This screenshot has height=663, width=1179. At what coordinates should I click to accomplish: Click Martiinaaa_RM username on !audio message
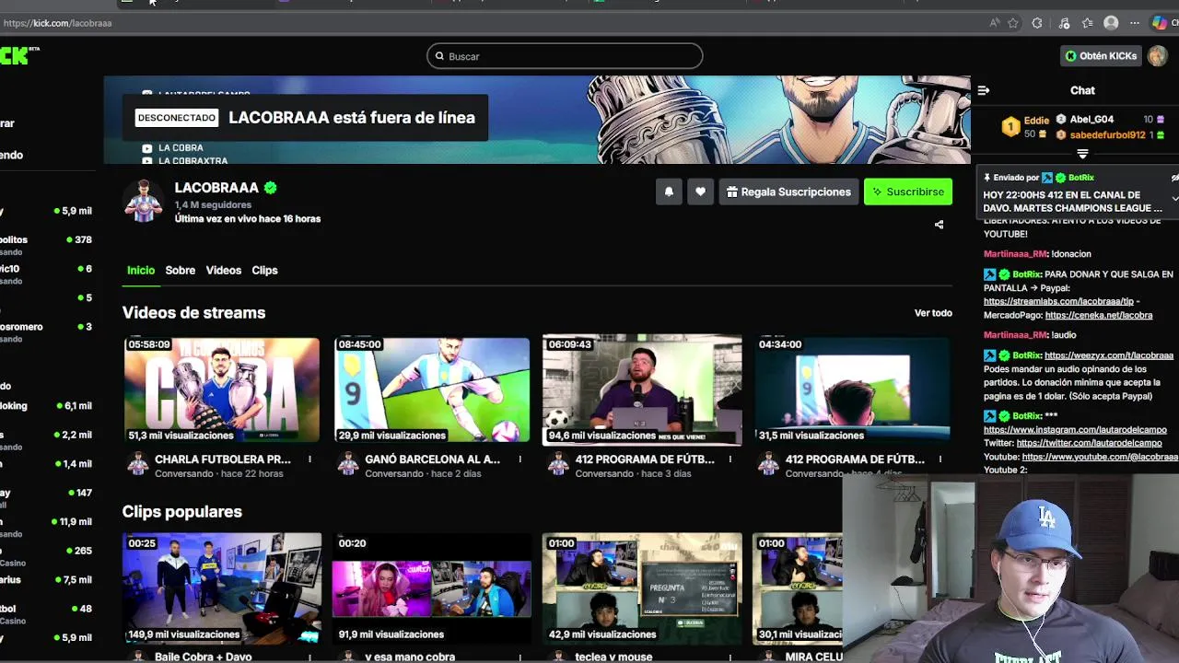[x=1015, y=335]
